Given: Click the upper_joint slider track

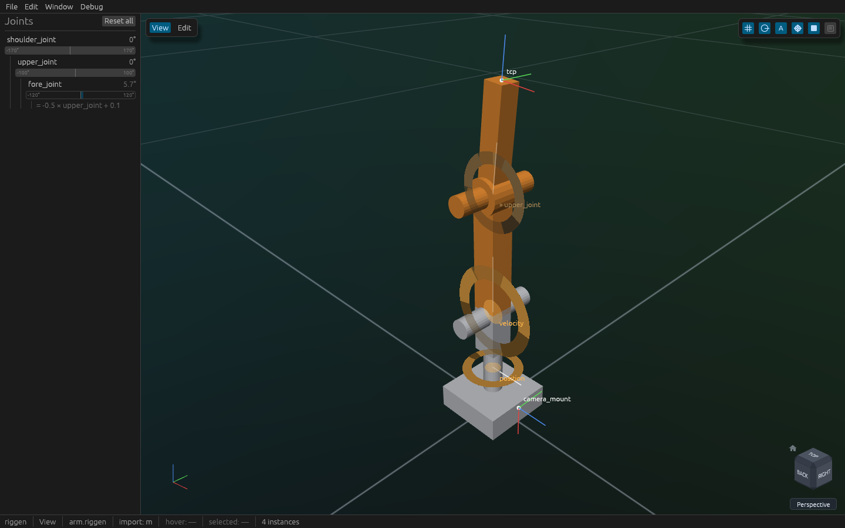Looking at the screenshot, I should 75,73.
